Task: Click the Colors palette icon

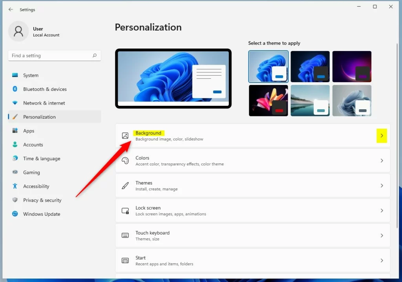Action: coord(125,161)
